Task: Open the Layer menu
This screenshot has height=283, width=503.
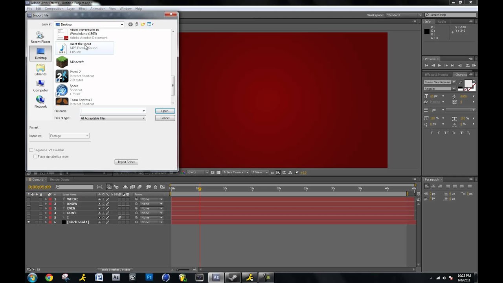Action: (71, 9)
